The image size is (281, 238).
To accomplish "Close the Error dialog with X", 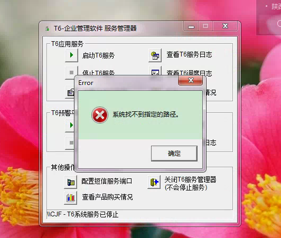I will click(x=191, y=80).
